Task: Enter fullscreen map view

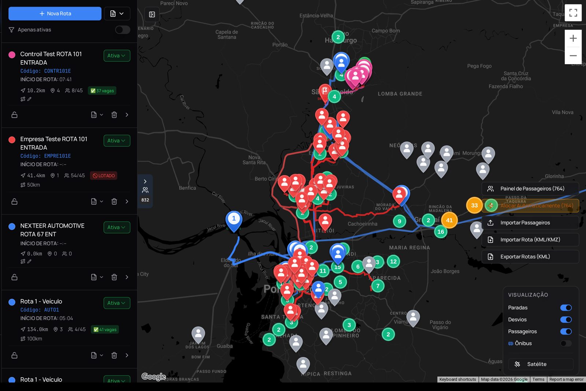Action: [573, 13]
